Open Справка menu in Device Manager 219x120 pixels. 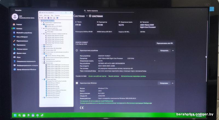(x=57, y=15)
